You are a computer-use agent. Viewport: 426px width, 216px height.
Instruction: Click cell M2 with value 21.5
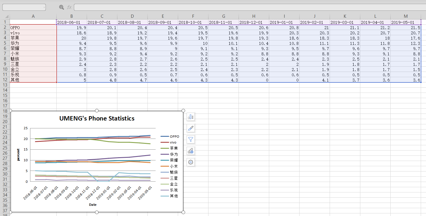click(406, 27)
